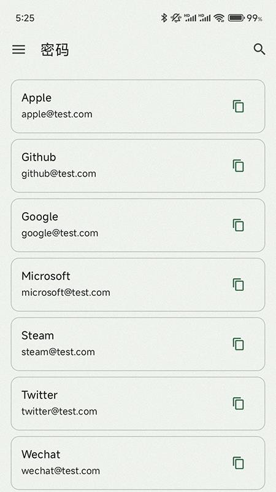Tap the battery indicator icon

click(x=236, y=18)
